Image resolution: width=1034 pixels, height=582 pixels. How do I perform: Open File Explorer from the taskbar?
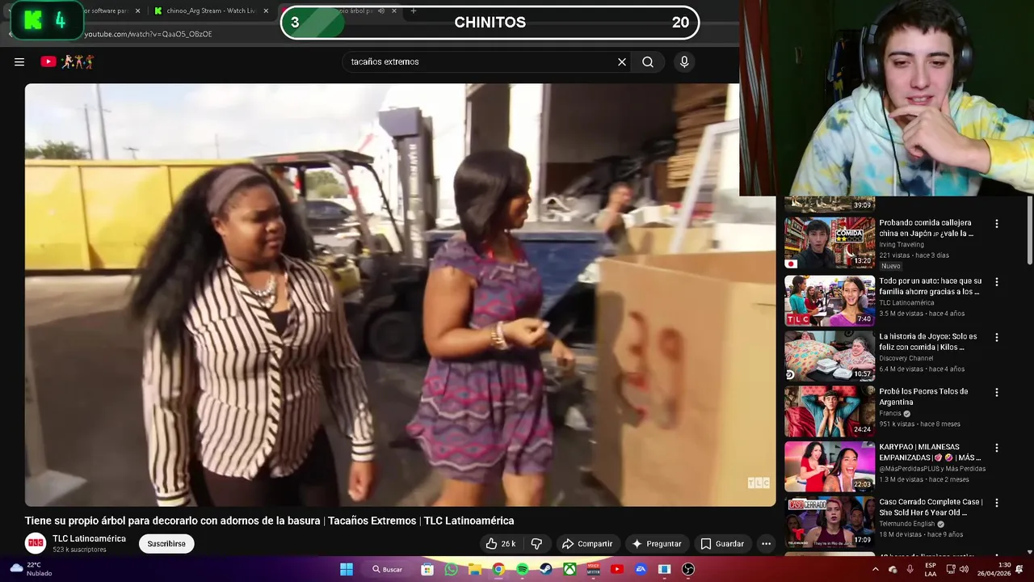pyautogui.click(x=475, y=569)
